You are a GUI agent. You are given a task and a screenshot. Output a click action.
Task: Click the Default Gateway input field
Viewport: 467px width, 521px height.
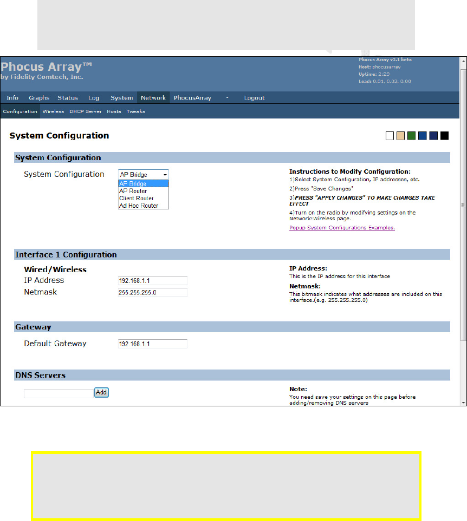coord(153,344)
